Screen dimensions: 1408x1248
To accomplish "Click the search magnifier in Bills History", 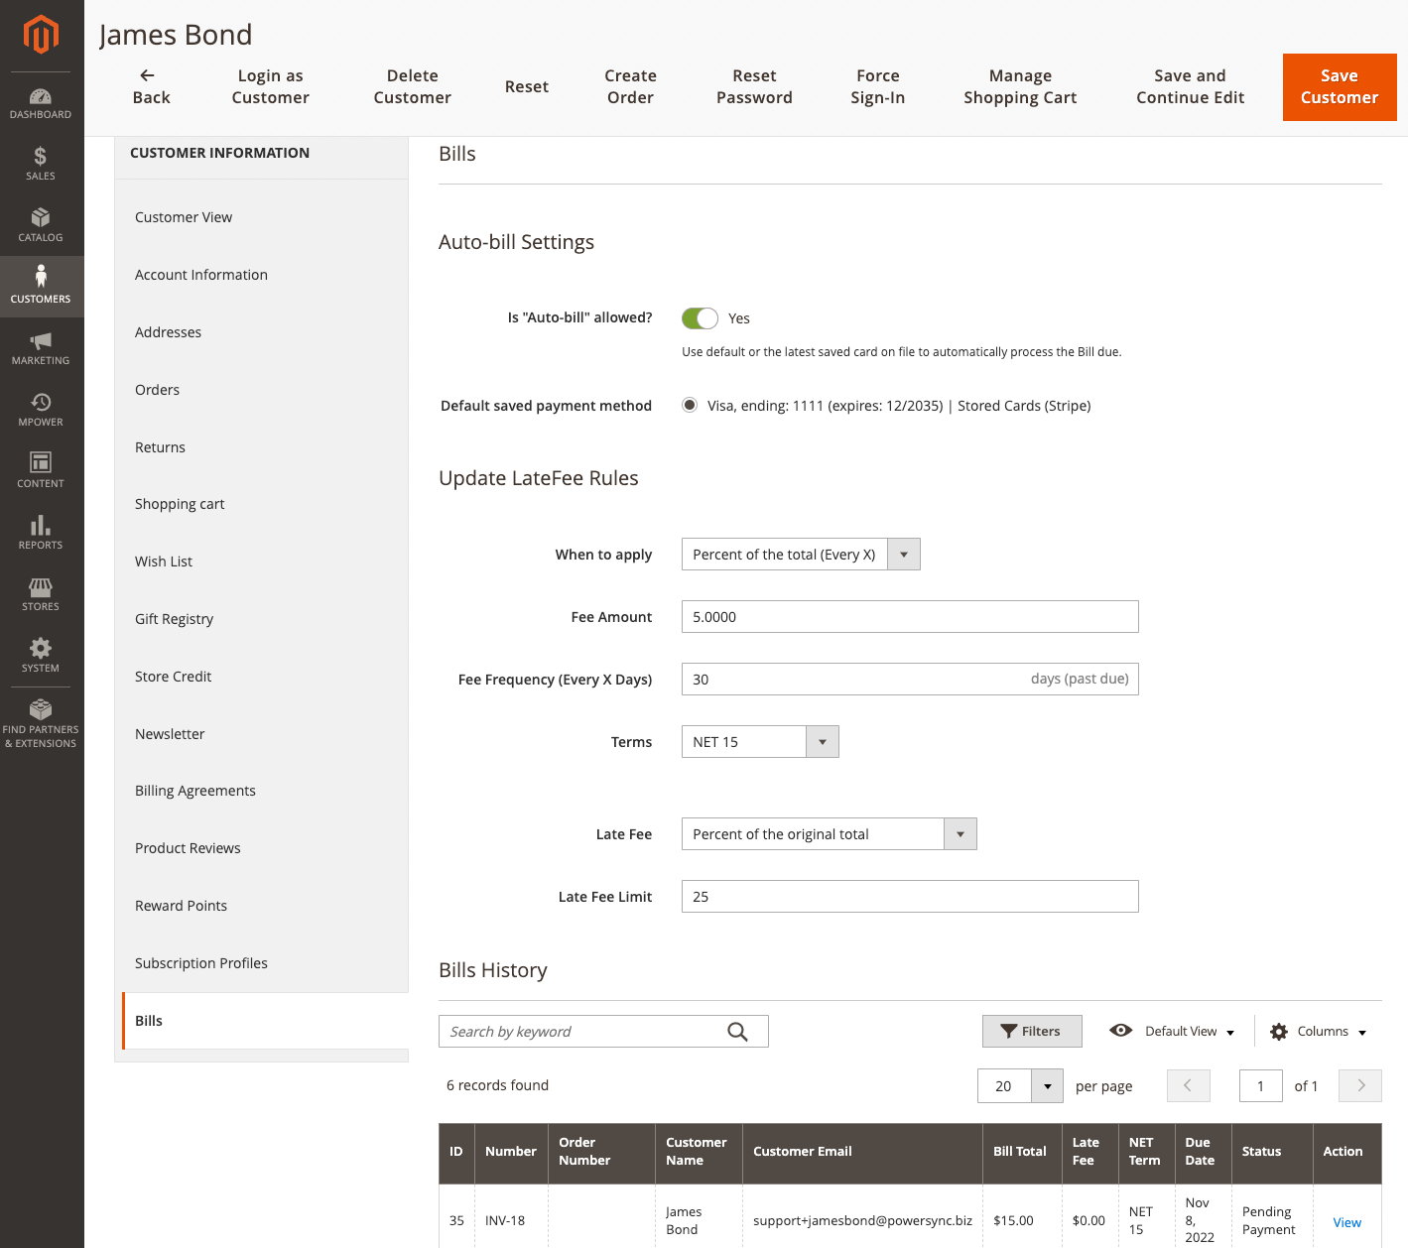I will [x=737, y=1032].
